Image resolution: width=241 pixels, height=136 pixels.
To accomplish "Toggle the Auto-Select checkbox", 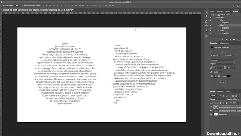I will coord(4,6).
